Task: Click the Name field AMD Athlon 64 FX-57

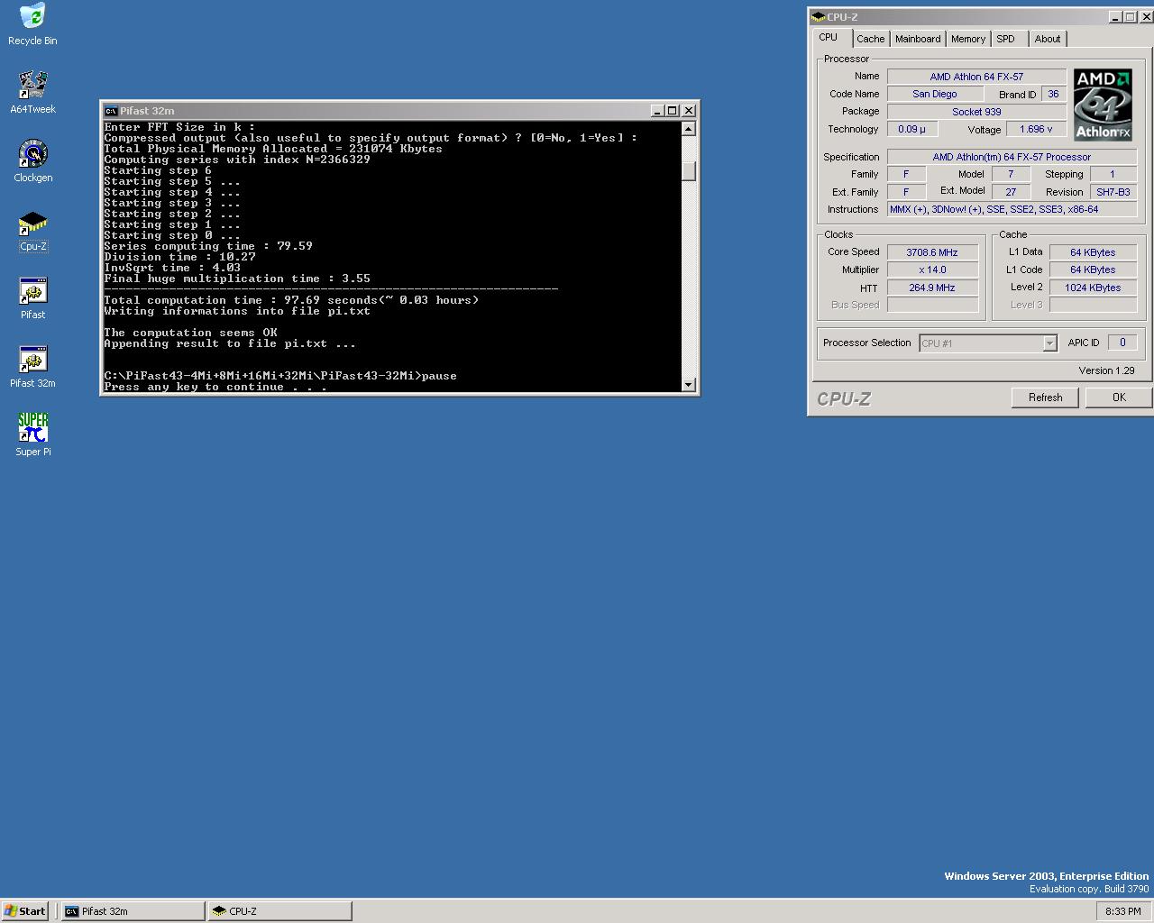Action: pos(976,77)
